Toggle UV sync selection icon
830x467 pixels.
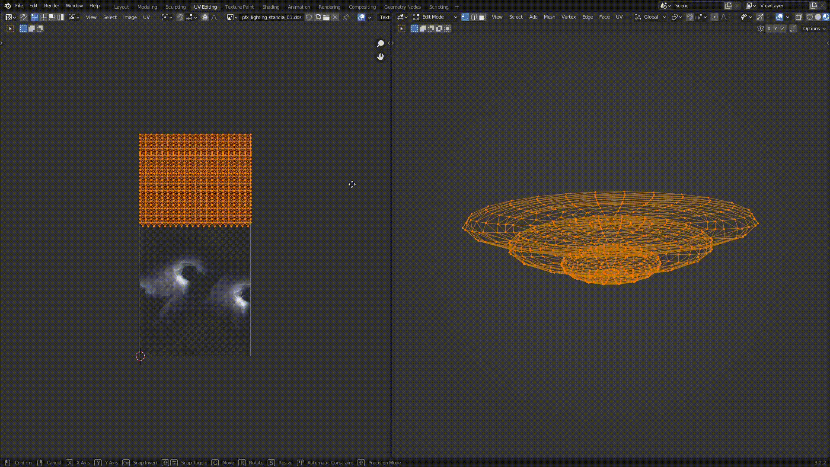24,17
